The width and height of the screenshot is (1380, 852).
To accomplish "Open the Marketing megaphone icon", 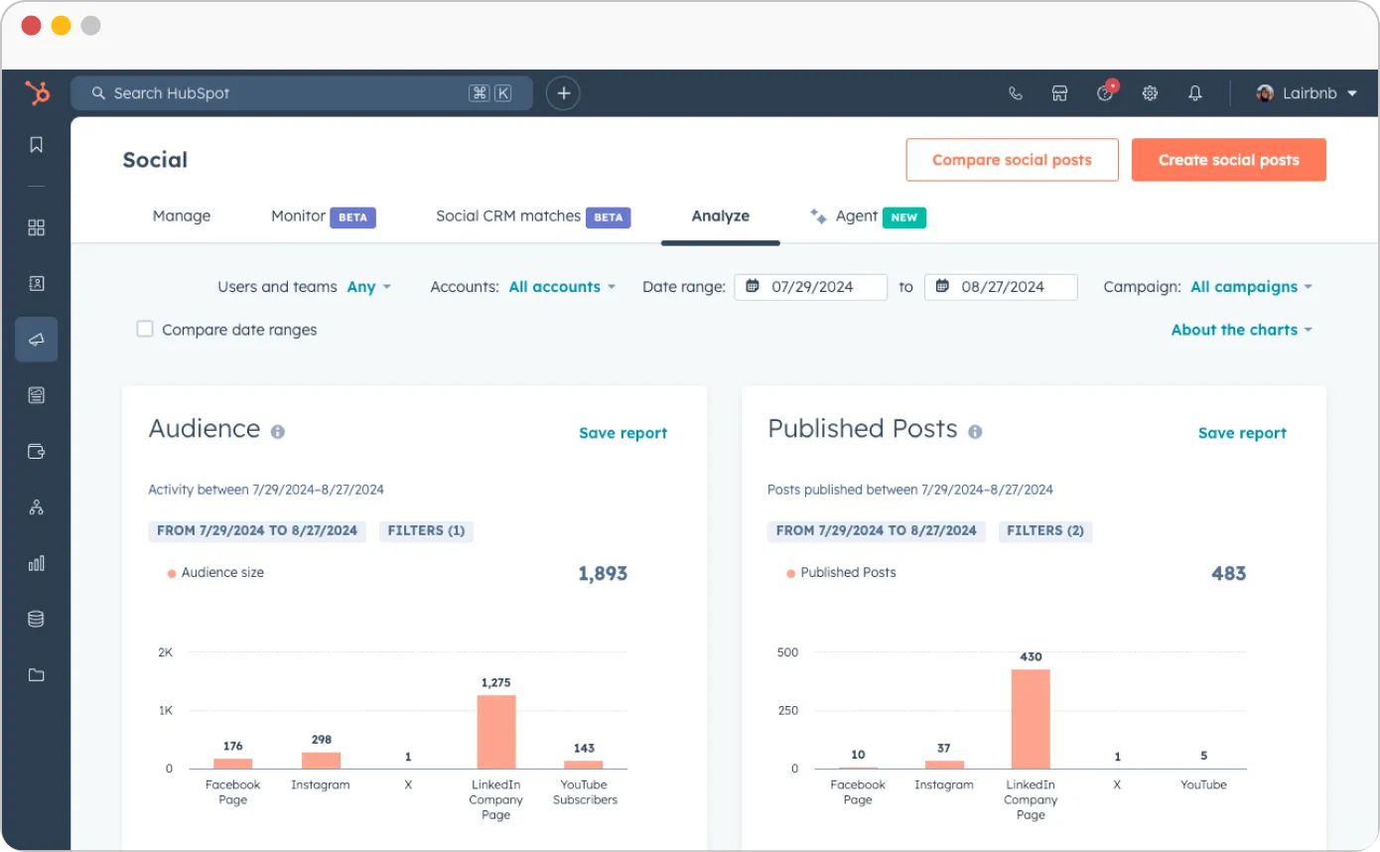I will tap(36, 339).
